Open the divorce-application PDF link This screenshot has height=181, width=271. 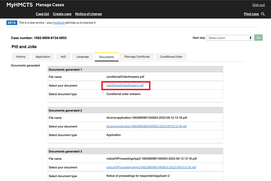146,126
